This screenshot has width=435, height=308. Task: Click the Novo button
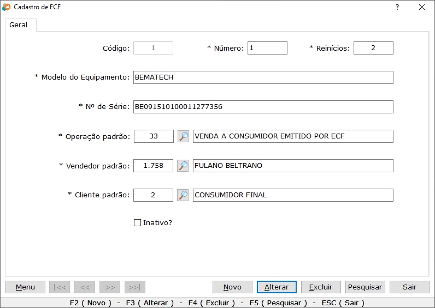click(232, 287)
